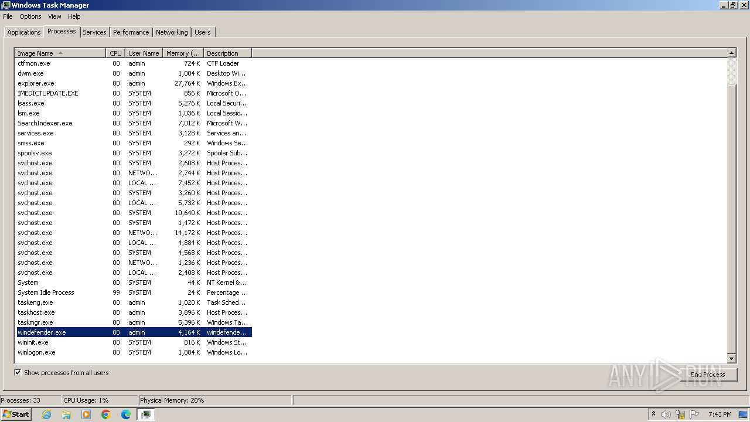Select the lsm.exe process
This screenshot has height=422, width=750.
134,113
